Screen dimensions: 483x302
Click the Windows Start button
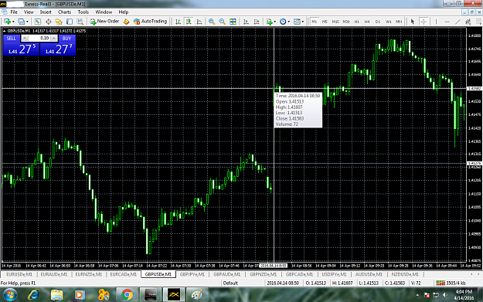pos(10,295)
